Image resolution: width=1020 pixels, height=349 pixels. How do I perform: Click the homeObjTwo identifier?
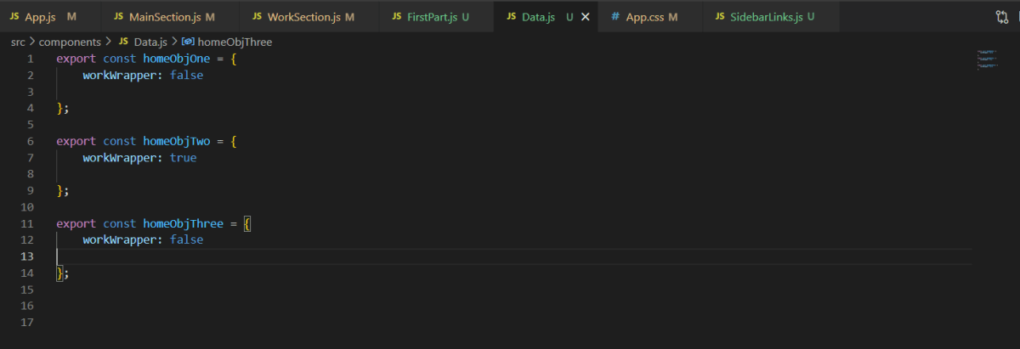(176, 141)
